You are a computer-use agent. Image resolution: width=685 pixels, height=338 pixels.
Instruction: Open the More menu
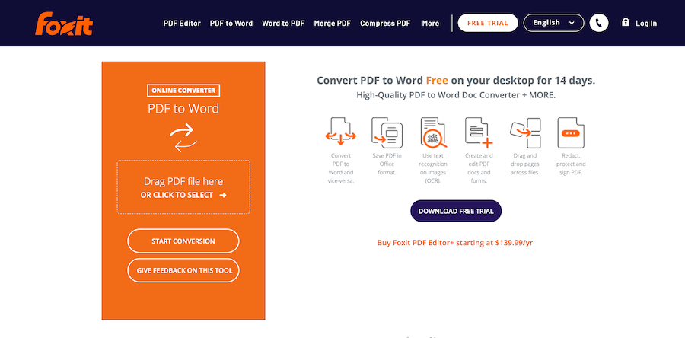coord(430,23)
